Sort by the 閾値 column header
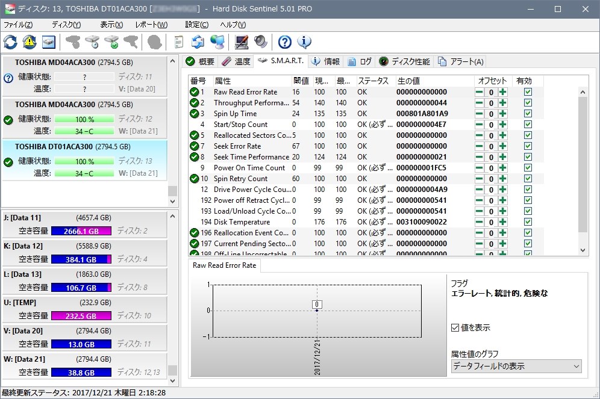Viewport: 600px width, 399px height. click(302, 81)
